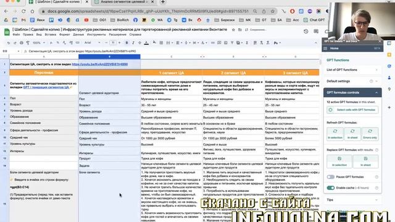Increase the font size

[x=119, y=43]
